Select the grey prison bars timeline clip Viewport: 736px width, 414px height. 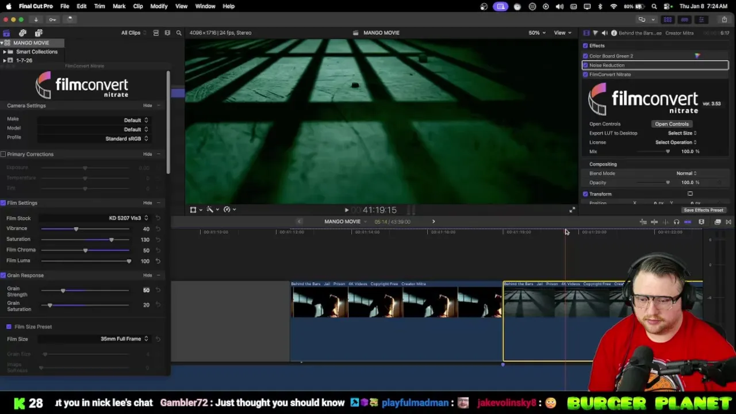[x=603, y=322]
